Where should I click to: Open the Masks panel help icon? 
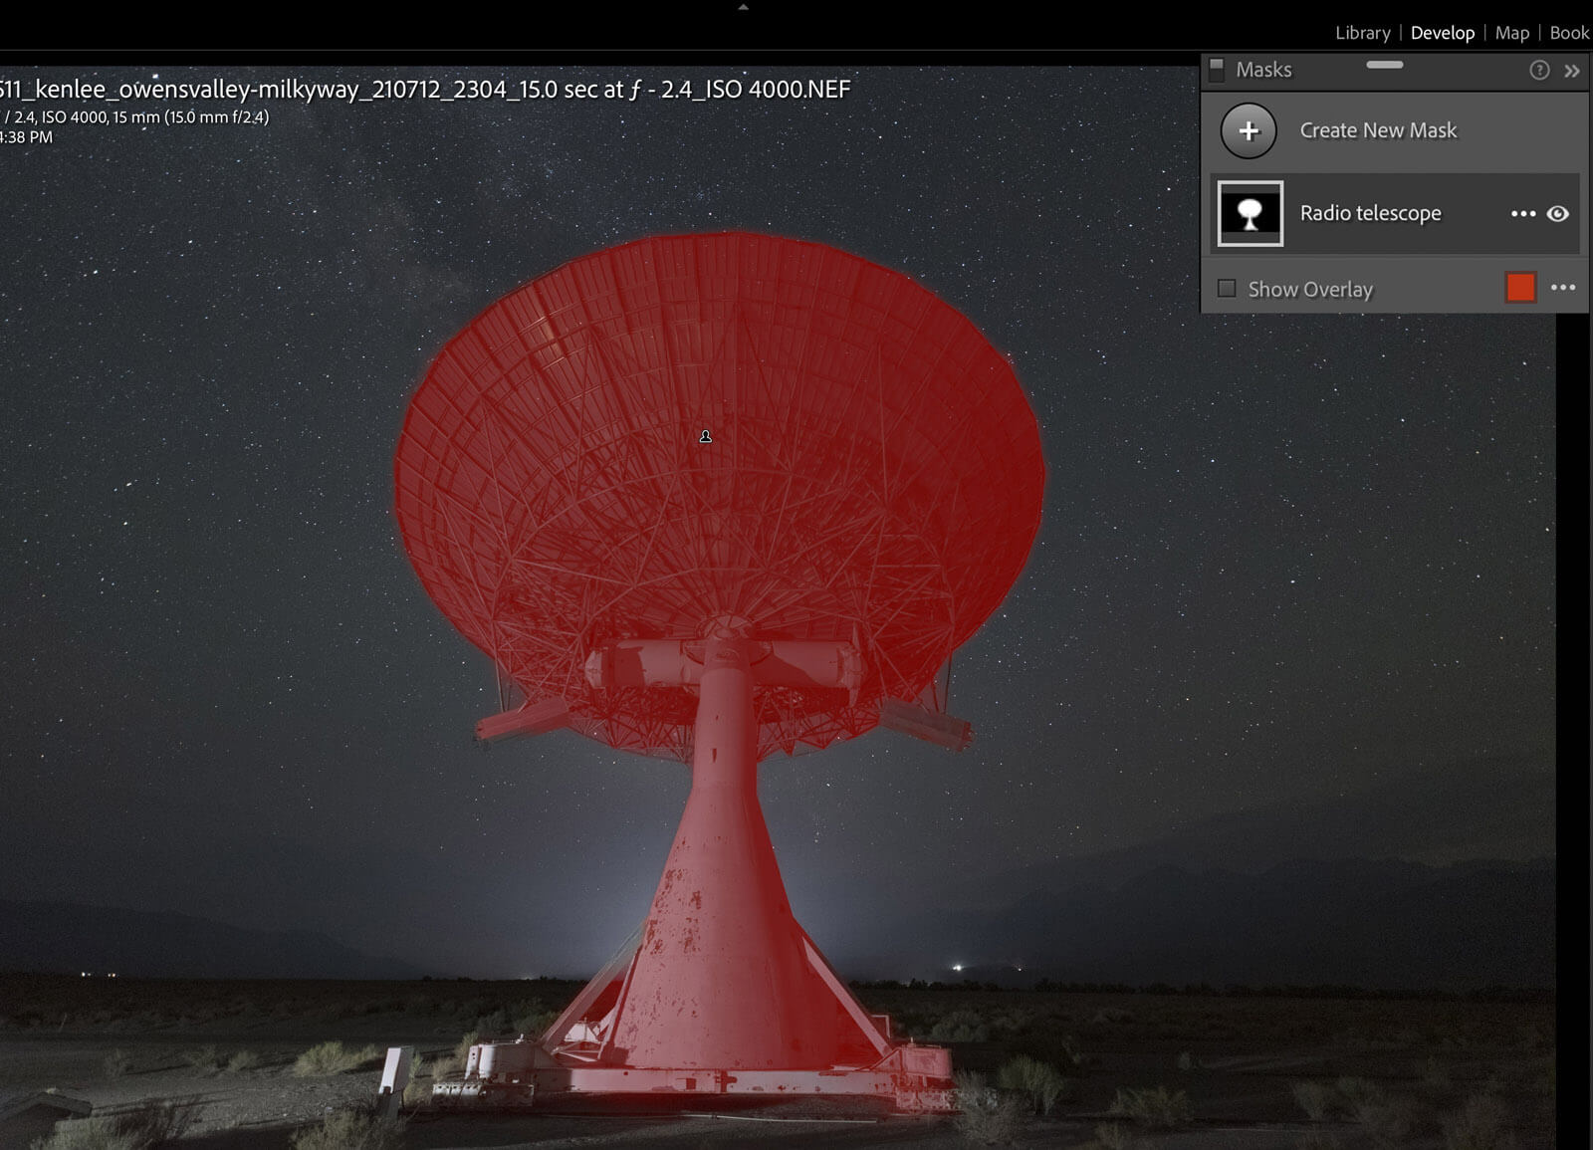point(1539,70)
